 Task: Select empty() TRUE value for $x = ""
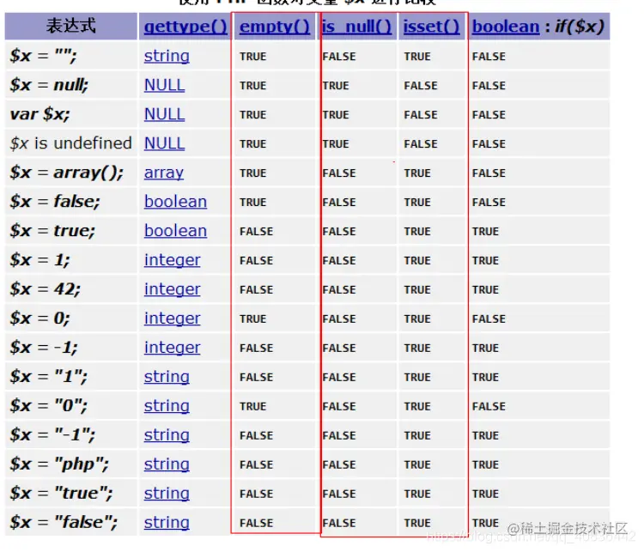click(x=253, y=57)
